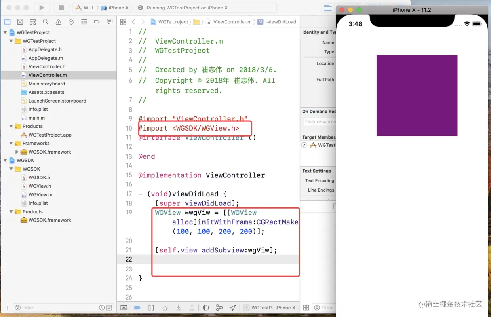Image resolution: width=491 pixels, height=317 pixels.
Task: Select WGTestProject.app product
Action: [x=50, y=135]
